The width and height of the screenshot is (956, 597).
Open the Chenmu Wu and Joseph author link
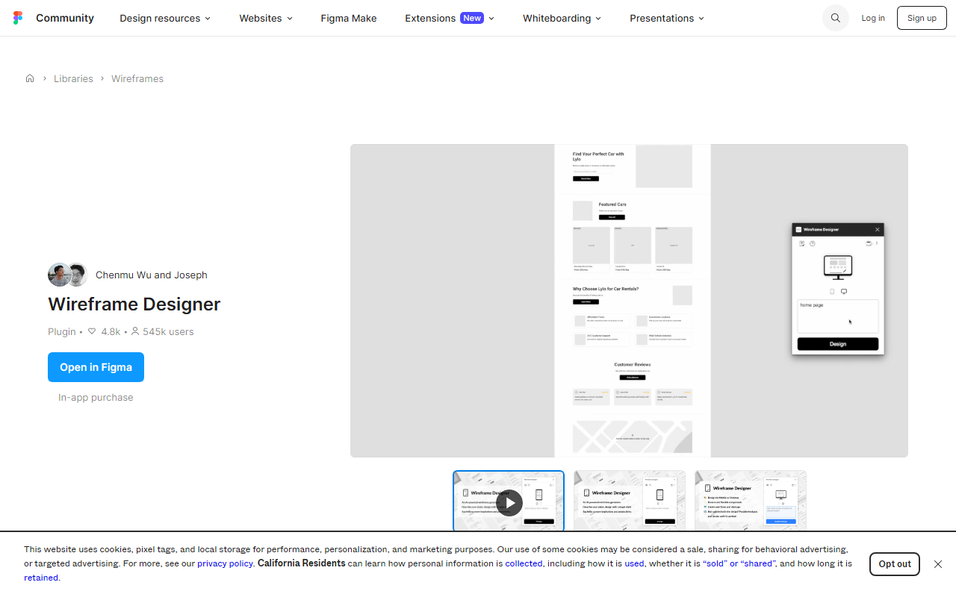pyautogui.click(x=152, y=275)
